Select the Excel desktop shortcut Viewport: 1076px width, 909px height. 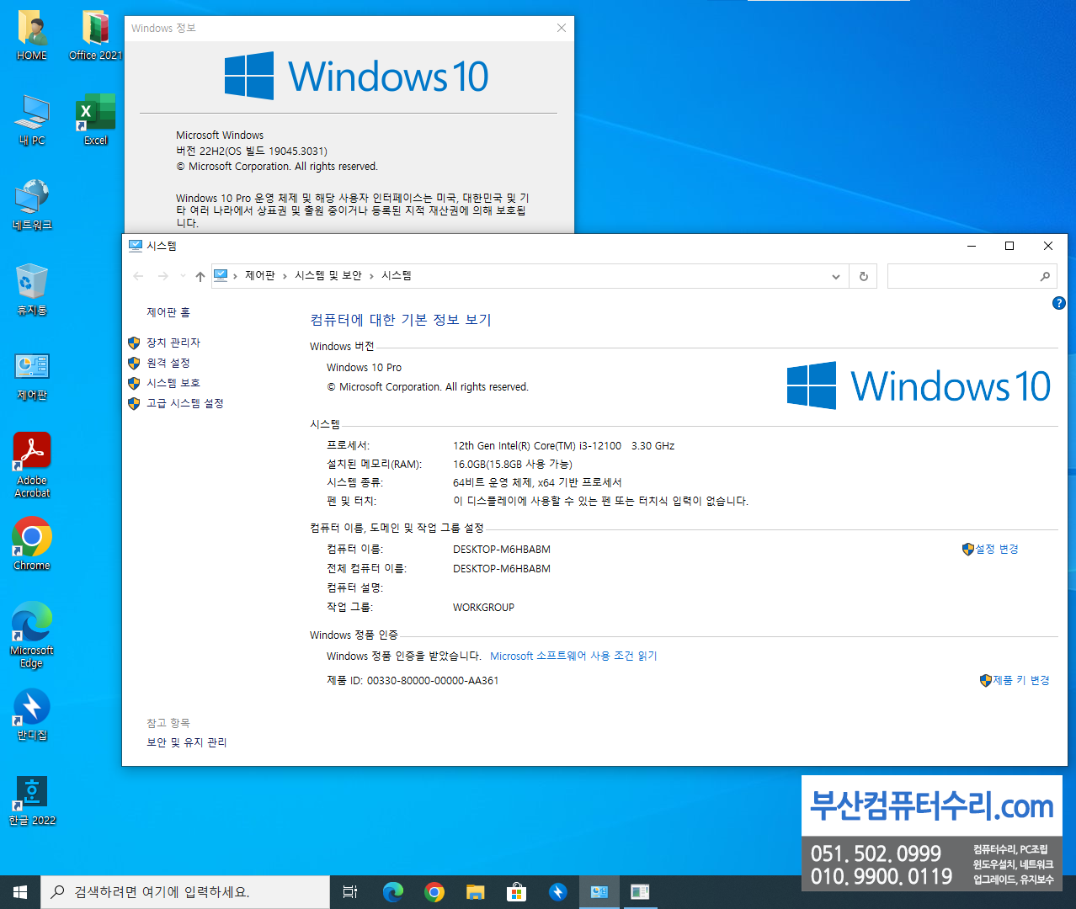[x=95, y=120]
